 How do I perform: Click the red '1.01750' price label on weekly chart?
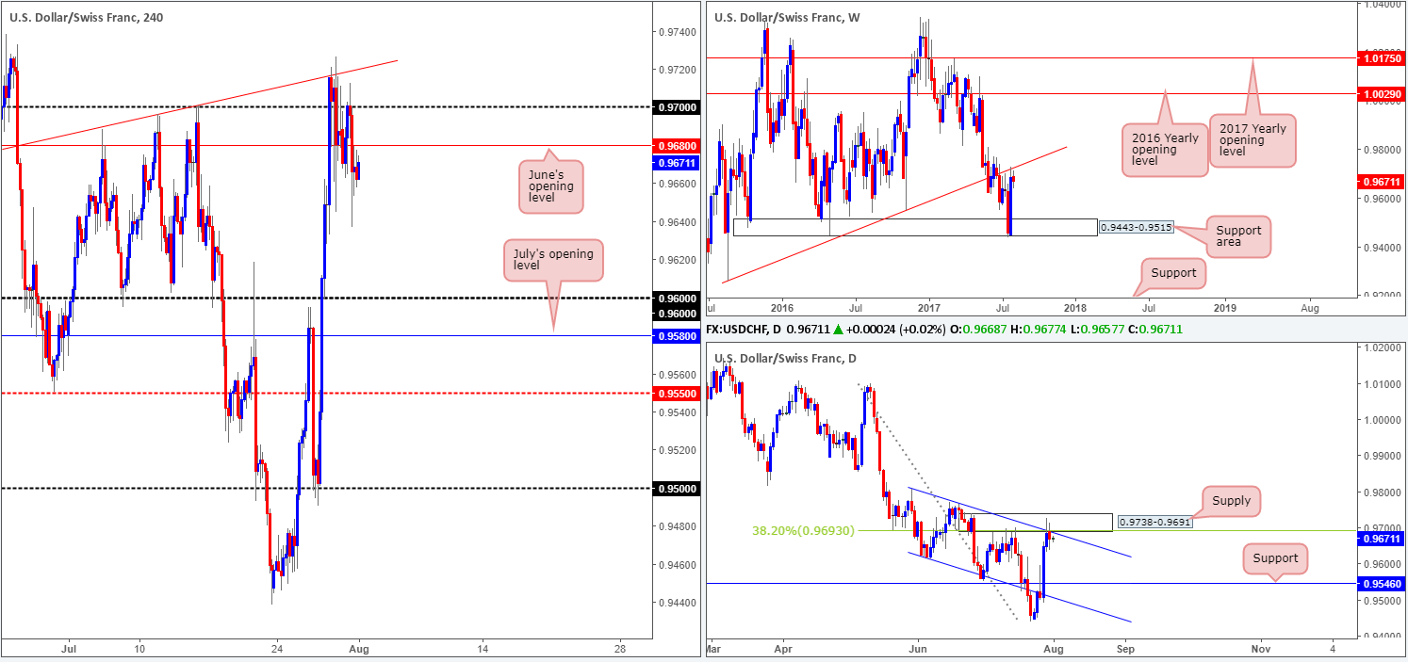(1382, 57)
